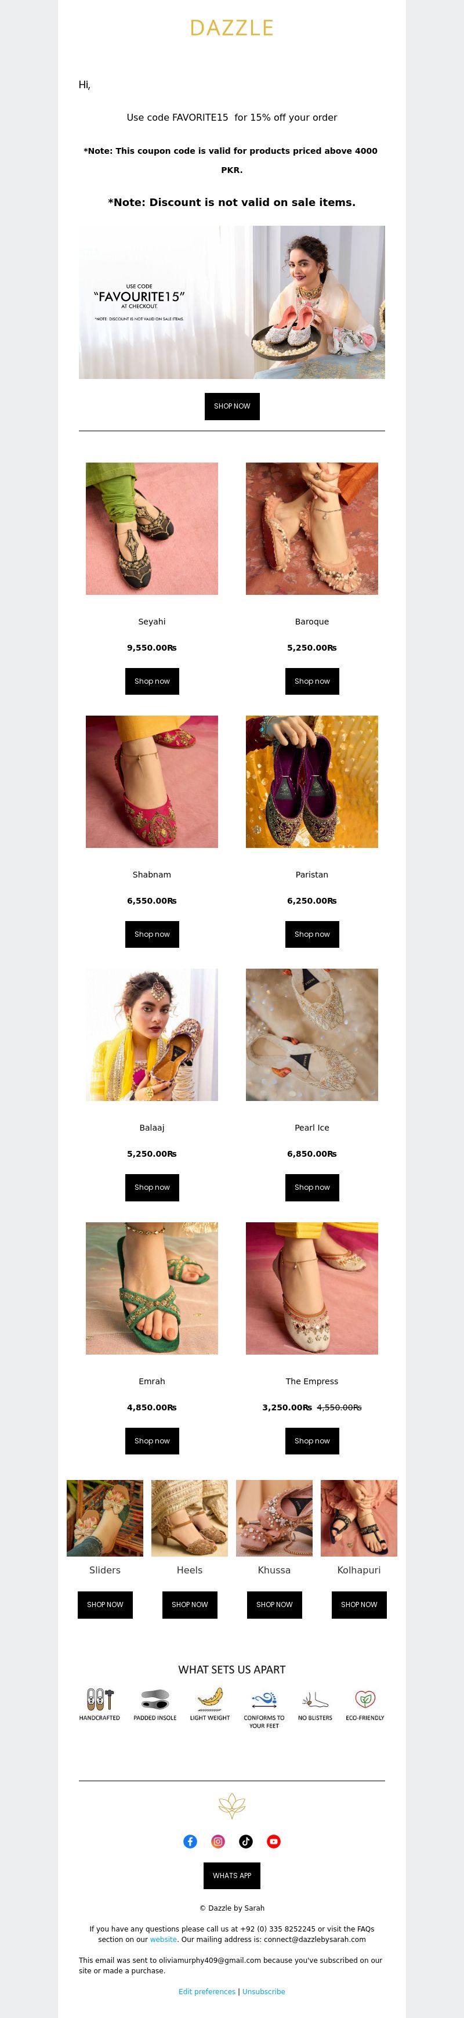Viewport: 464px width, 2018px height.
Task: Open the Heels category image
Action: [189, 1517]
